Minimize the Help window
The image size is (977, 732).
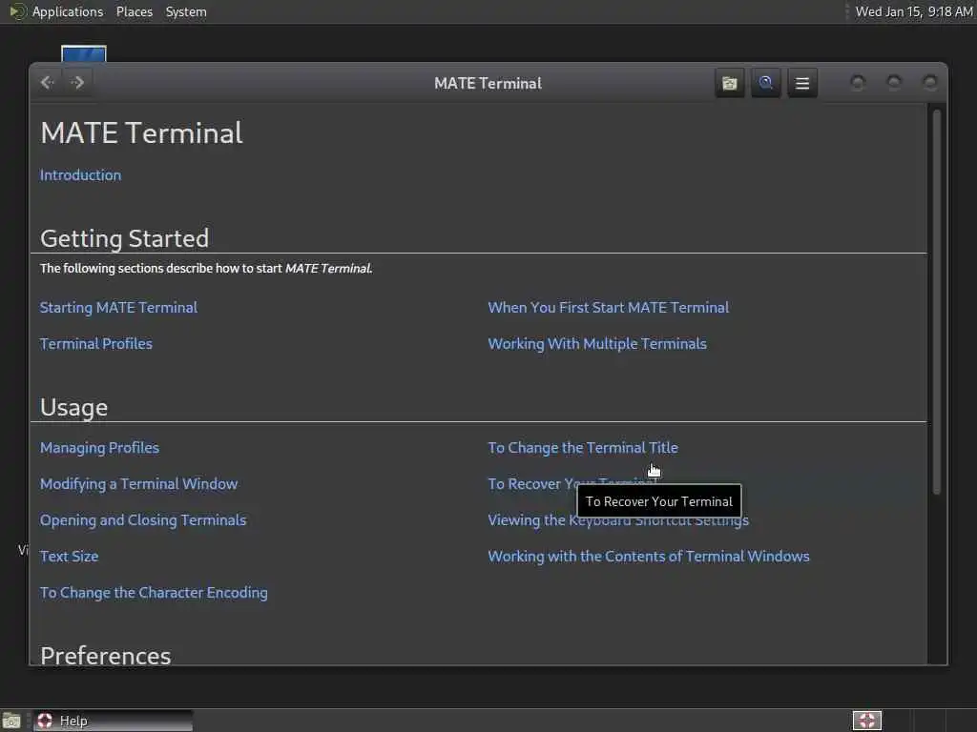tap(858, 82)
